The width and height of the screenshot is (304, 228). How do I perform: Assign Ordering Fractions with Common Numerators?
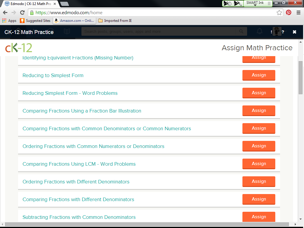(259, 146)
